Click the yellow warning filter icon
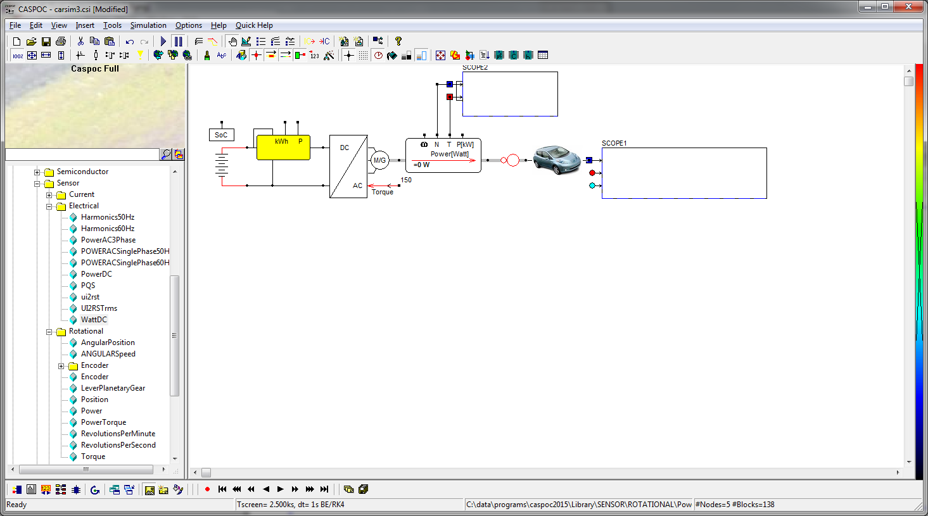The height and width of the screenshot is (516, 928). [x=140, y=56]
